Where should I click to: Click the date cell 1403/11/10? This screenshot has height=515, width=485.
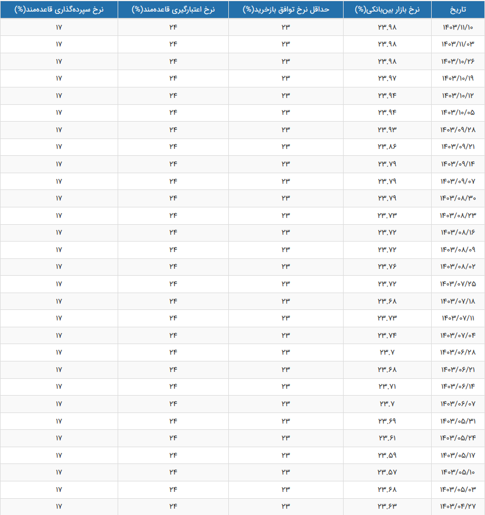tap(457, 27)
